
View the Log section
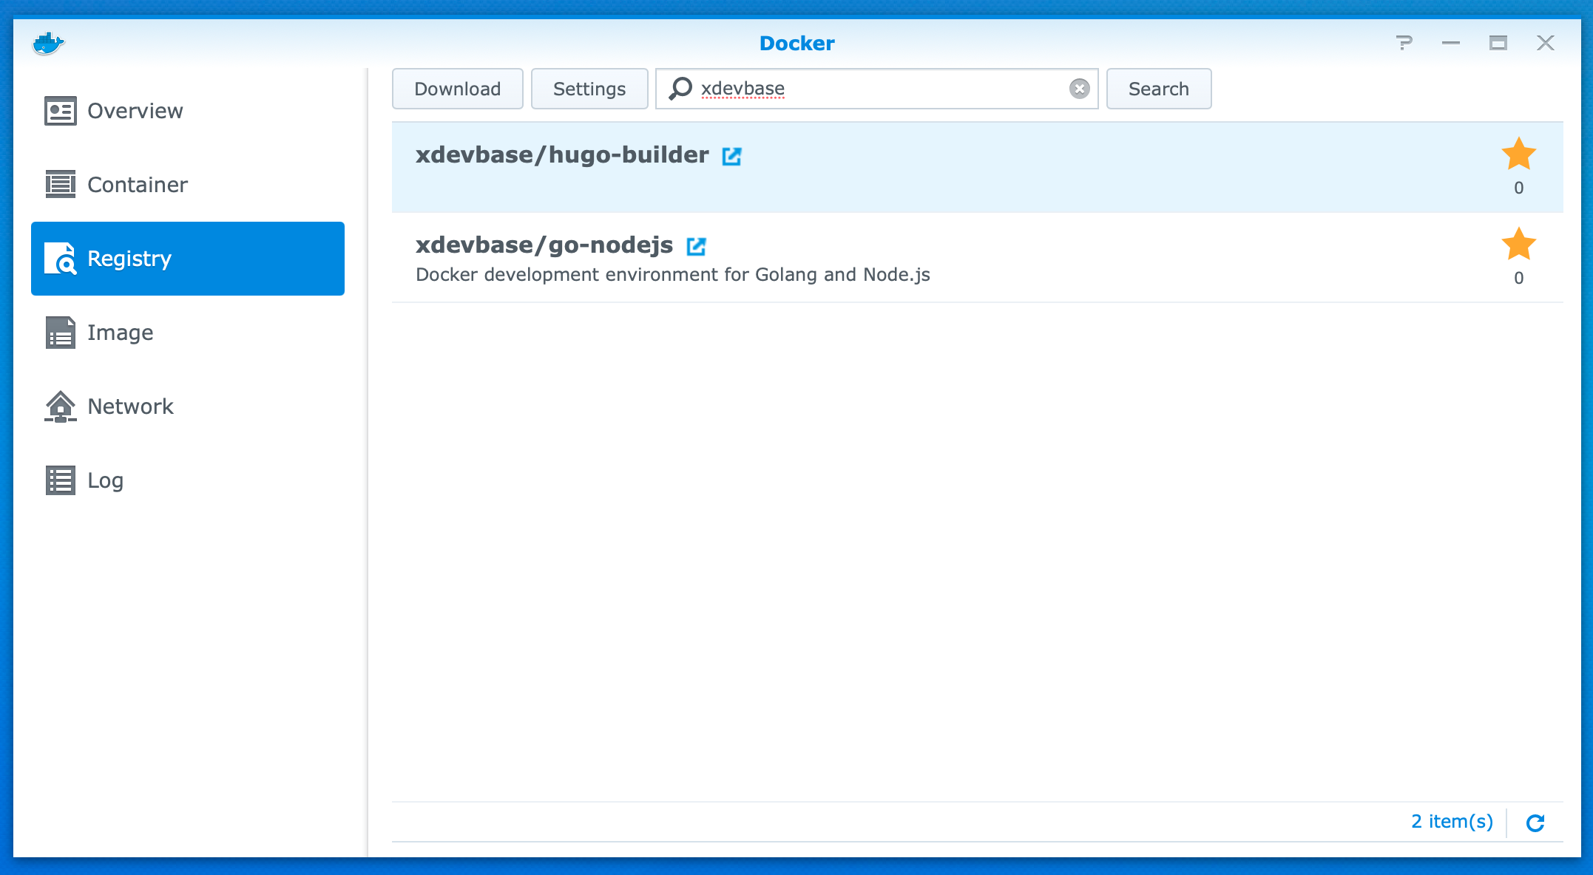pos(106,480)
